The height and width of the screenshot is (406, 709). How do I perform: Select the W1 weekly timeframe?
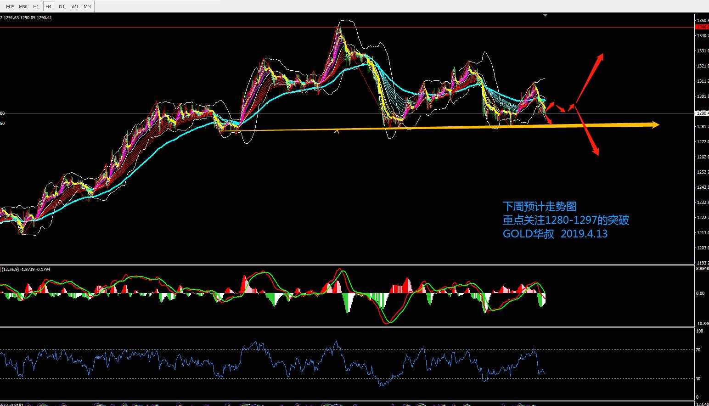74,7
